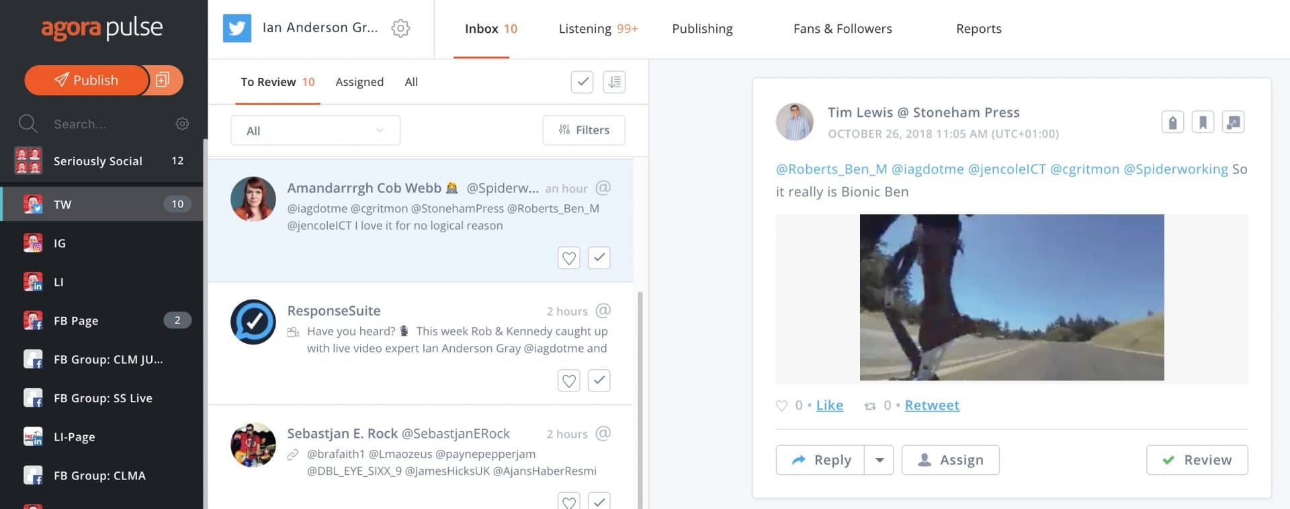Click the @Roberts_Ben_M mention link
This screenshot has width=1290, height=509.
click(x=831, y=169)
